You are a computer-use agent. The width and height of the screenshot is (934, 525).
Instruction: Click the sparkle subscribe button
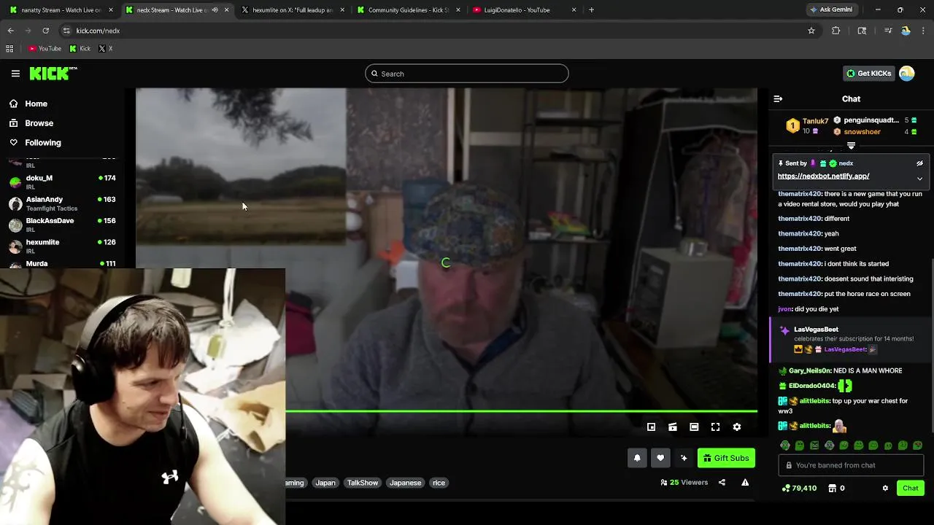(684, 458)
